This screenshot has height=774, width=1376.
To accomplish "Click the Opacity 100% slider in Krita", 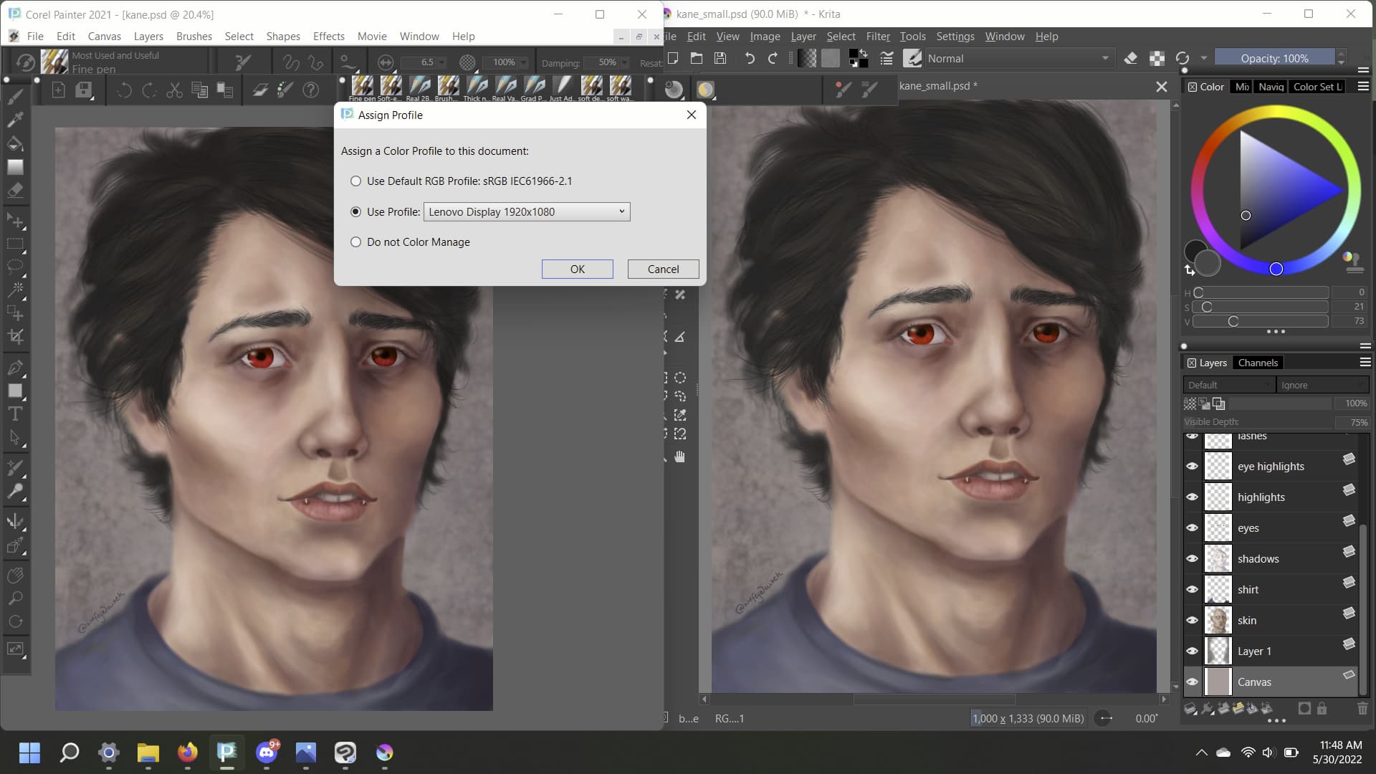I will pyautogui.click(x=1274, y=59).
